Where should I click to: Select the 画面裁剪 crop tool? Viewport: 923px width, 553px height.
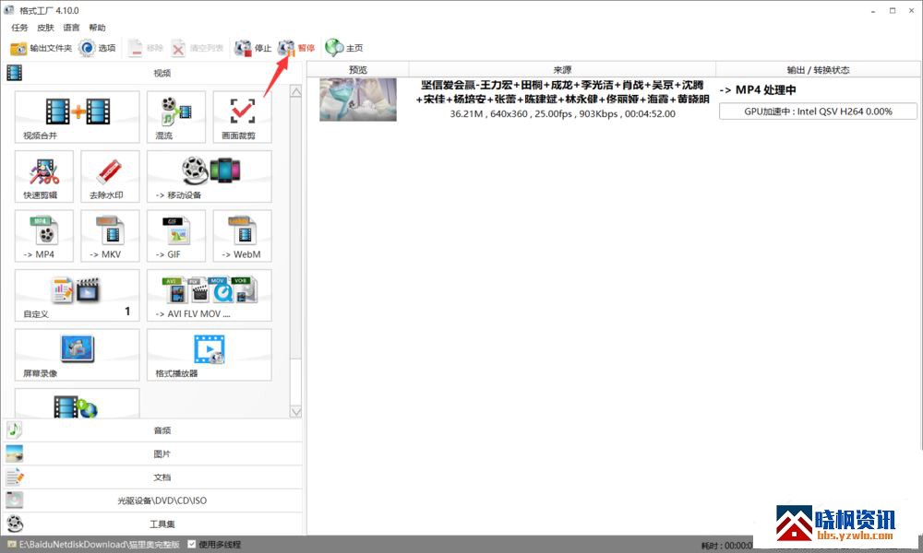(x=243, y=116)
